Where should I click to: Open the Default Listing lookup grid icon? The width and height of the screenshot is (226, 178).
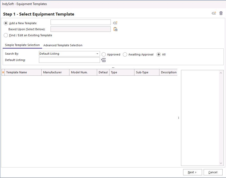point(103,60)
